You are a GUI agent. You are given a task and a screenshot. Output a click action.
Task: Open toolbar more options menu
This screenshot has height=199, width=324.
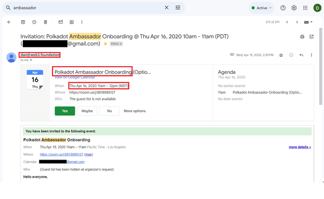pyautogui.click(x=82, y=22)
